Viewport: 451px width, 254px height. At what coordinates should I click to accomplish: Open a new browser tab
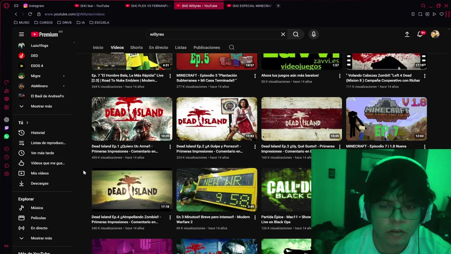point(278,6)
